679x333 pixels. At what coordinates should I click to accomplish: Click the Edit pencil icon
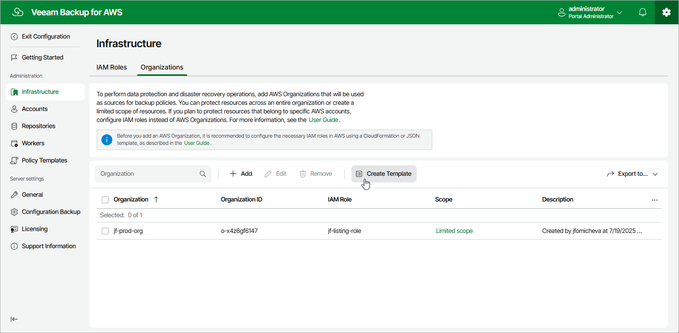(x=268, y=174)
